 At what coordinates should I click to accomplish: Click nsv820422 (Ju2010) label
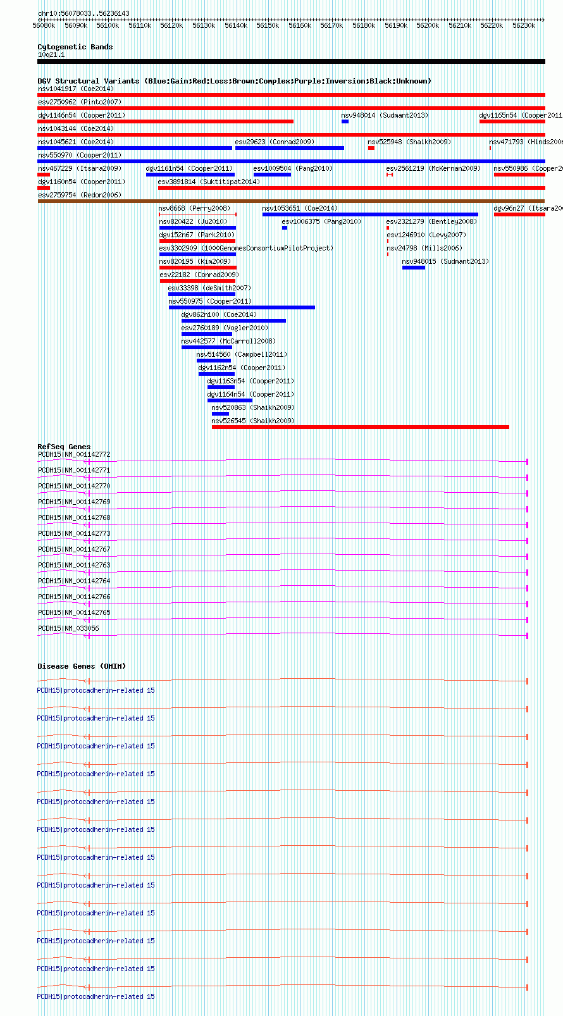point(193,221)
